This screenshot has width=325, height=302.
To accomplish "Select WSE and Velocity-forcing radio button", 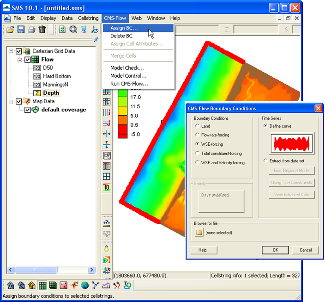I will pos(197,162).
